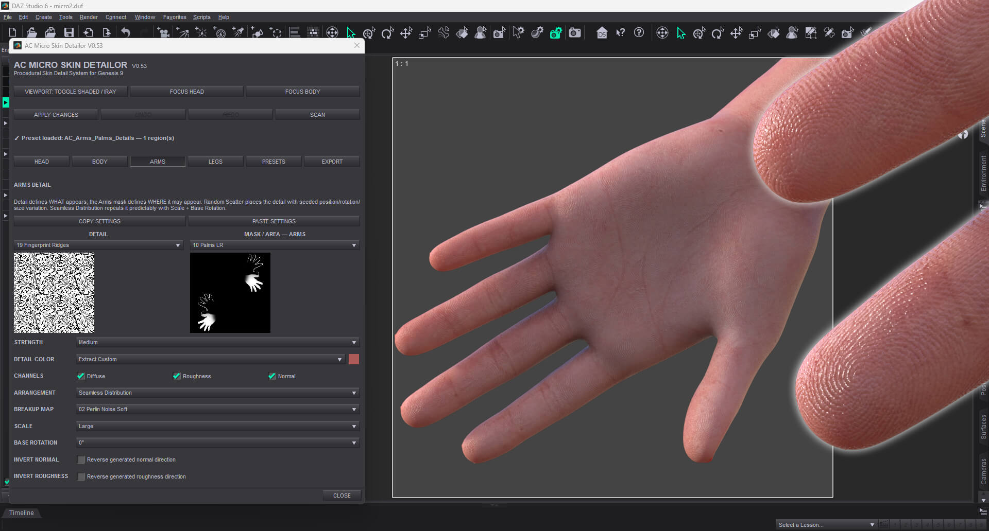Click the Save floppy disk icon

[69, 32]
